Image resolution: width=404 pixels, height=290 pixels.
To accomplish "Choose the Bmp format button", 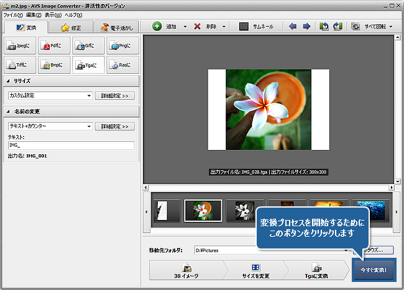I will point(54,64).
